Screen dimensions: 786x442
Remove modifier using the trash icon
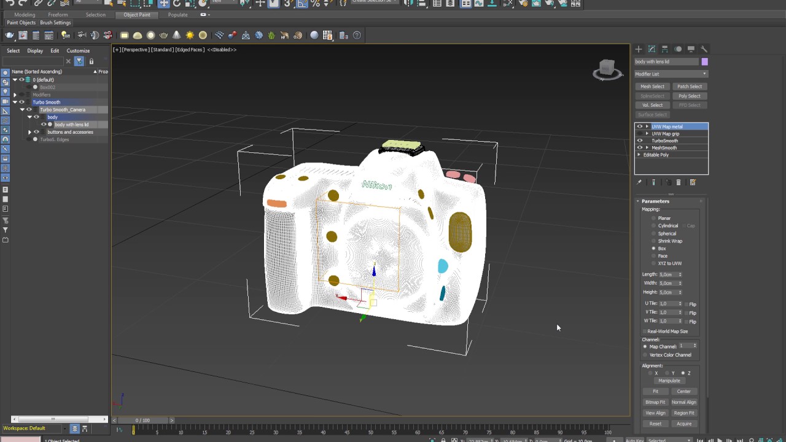pos(679,182)
